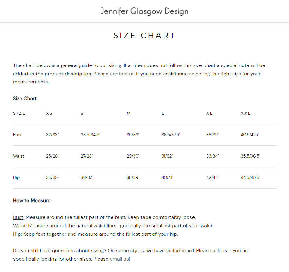Follow the "email us" link
Viewport: 289px width, 272px height.
coord(119,259)
